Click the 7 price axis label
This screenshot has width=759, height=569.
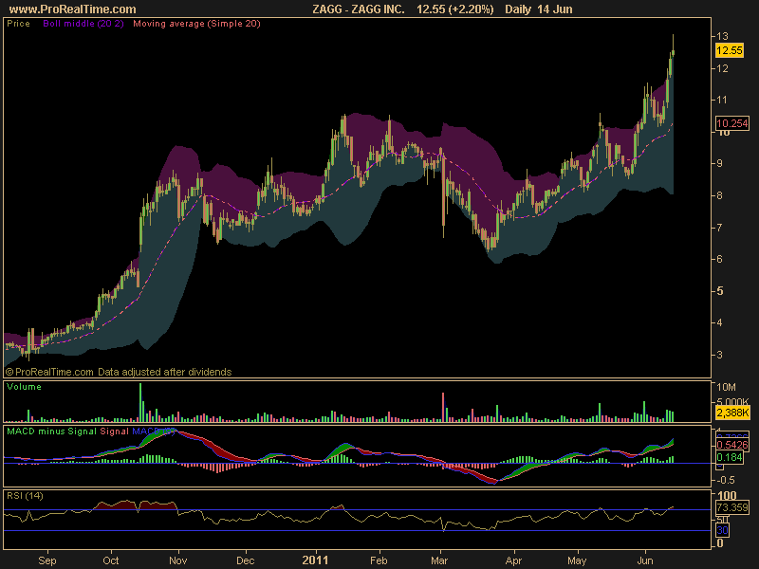tap(719, 228)
